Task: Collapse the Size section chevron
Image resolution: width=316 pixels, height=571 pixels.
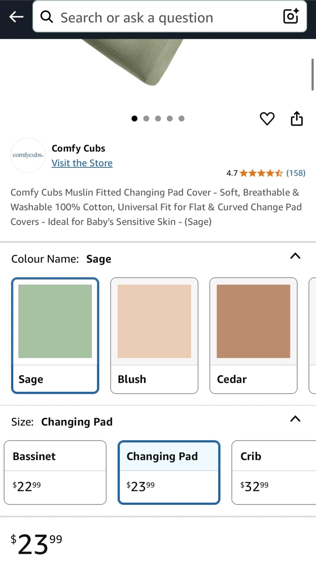Action: 295,419
